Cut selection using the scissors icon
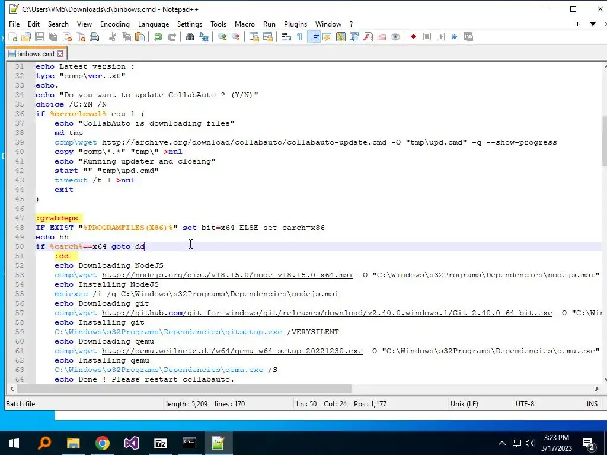The width and height of the screenshot is (607, 455). pyautogui.click(x=112, y=37)
